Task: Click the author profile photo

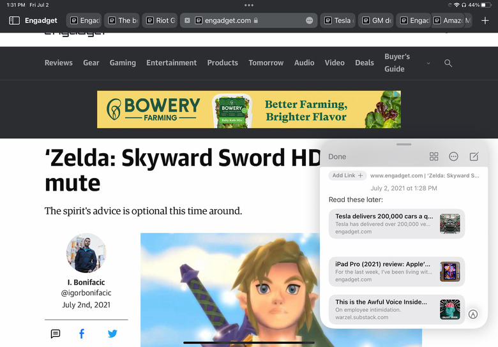Action: point(86,253)
